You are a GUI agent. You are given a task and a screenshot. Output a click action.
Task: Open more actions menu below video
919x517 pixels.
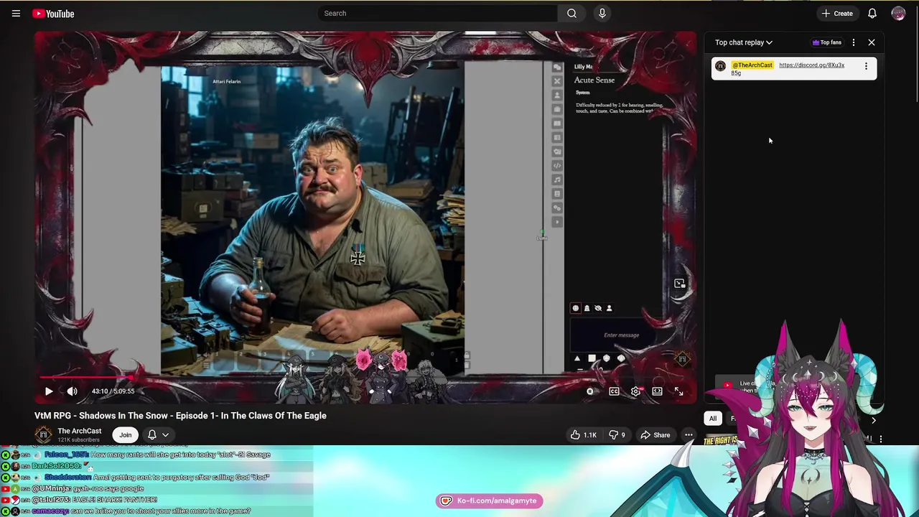coord(689,435)
